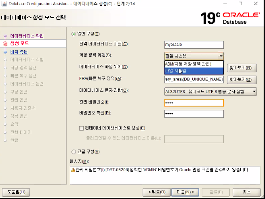
Task: Click the Java application icon in title bar
Action: pyautogui.click(x=4, y=4)
